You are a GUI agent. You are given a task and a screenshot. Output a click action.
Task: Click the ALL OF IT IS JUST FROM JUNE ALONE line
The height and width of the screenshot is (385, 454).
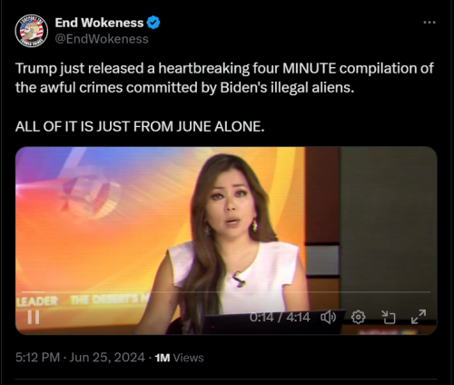pyautogui.click(x=140, y=126)
